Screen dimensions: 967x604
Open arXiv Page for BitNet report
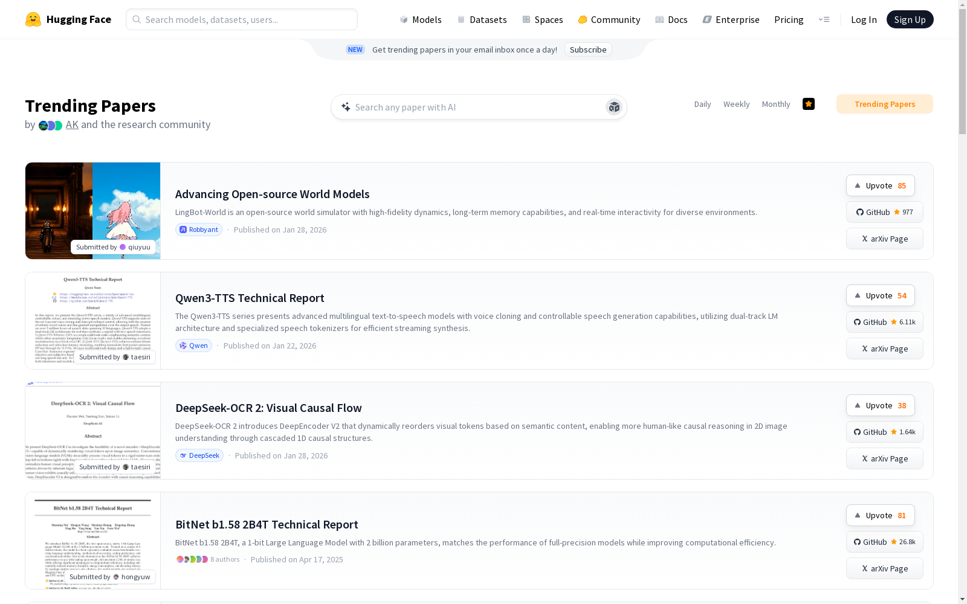pyautogui.click(x=884, y=568)
